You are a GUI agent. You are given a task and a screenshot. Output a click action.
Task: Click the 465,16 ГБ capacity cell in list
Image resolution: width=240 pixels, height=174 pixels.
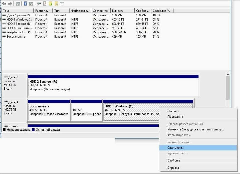(118, 20)
